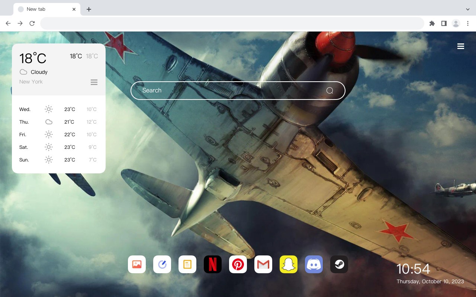Open the hamburger menu at top right
Viewport: 476px width, 297px height.
(461, 46)
